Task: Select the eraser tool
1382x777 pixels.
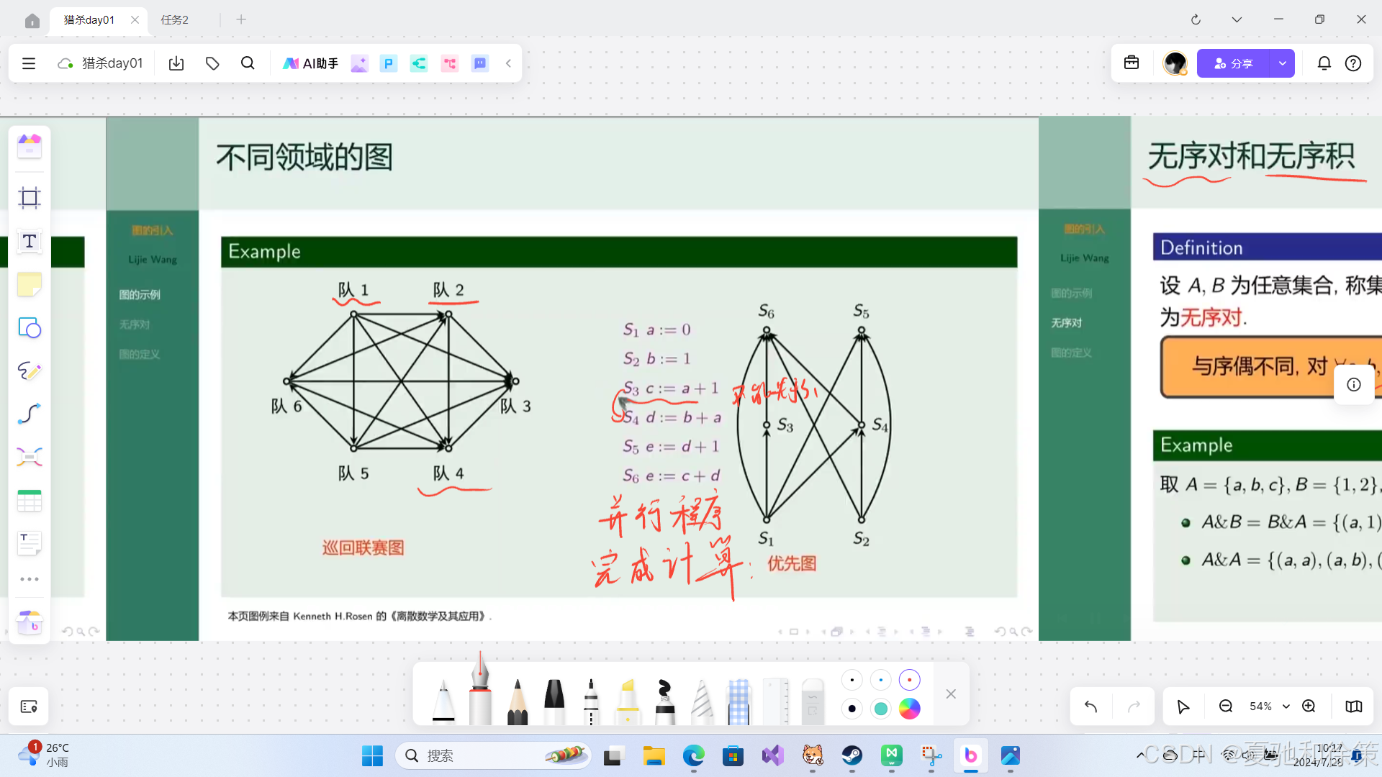Action: point(812,701)
